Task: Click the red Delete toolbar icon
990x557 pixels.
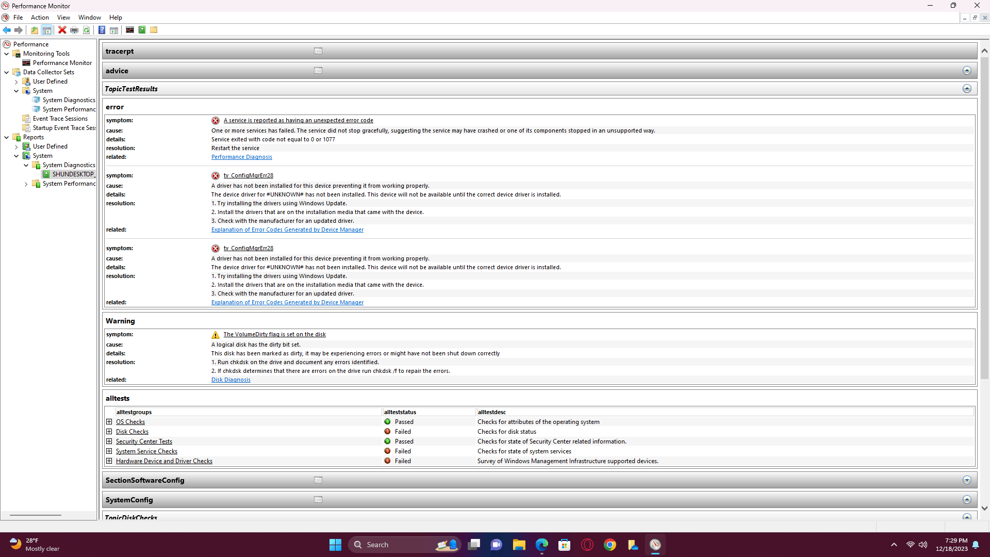Action: coord(62,30)
